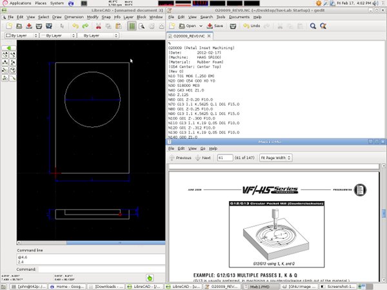Screen dimensions: 387x290
Task: Cut selection with scissors icon in LibreCAD
Action: pyautogui.click(x=99, y=26)
